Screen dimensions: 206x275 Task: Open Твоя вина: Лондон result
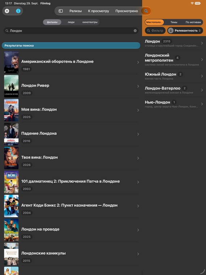point(71,158)
